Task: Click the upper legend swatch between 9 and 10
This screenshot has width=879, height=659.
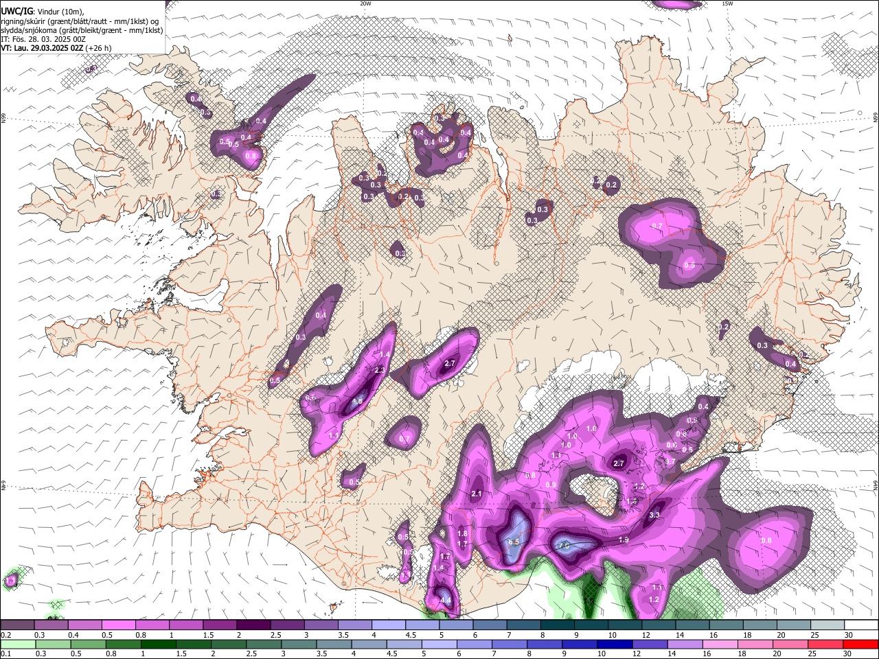Action: 591,625
